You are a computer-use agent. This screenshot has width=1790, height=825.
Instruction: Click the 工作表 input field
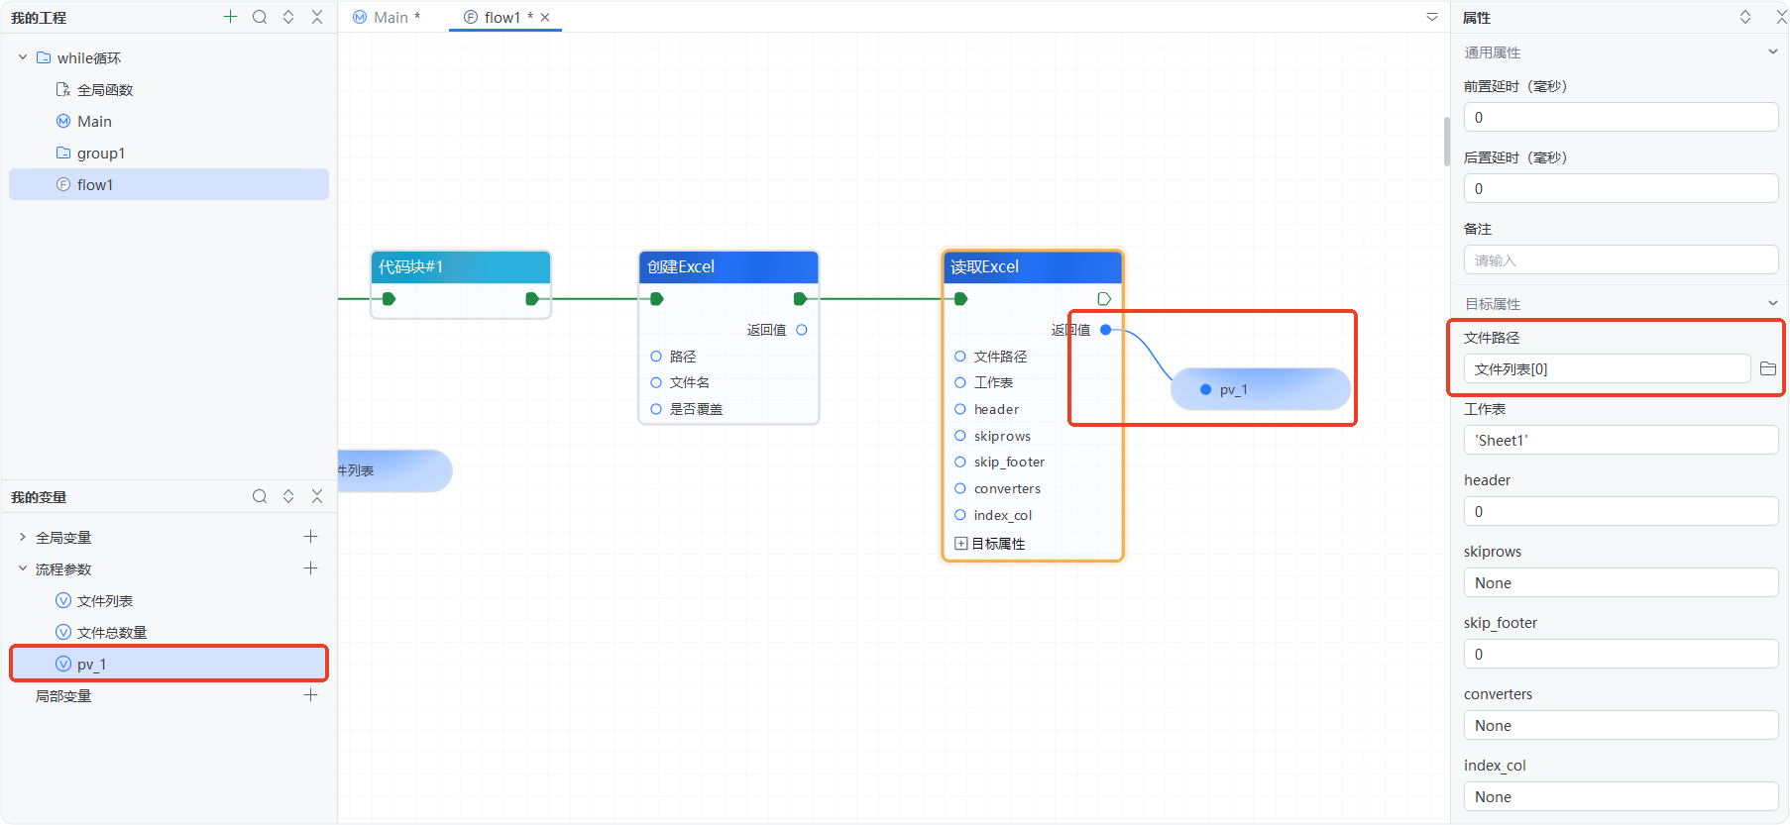[1621, 440]
